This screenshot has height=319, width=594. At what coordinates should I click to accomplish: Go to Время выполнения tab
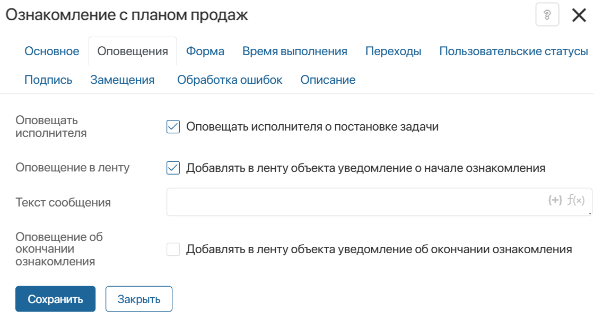(x=295, y=51)
